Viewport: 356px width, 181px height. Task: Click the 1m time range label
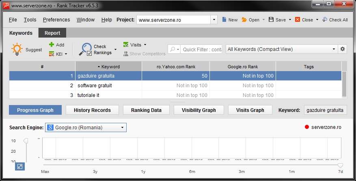291,172
